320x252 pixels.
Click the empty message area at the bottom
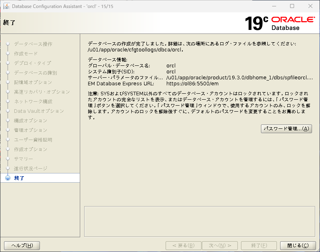click(x=200, y=222)
